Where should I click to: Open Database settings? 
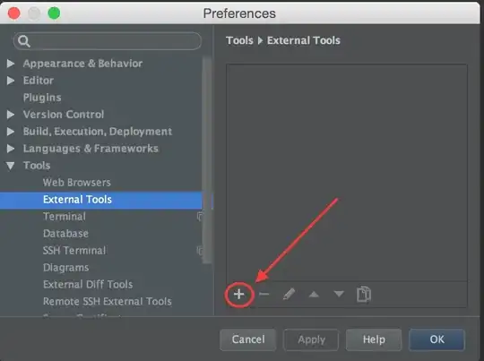click(x=65, y=233)
